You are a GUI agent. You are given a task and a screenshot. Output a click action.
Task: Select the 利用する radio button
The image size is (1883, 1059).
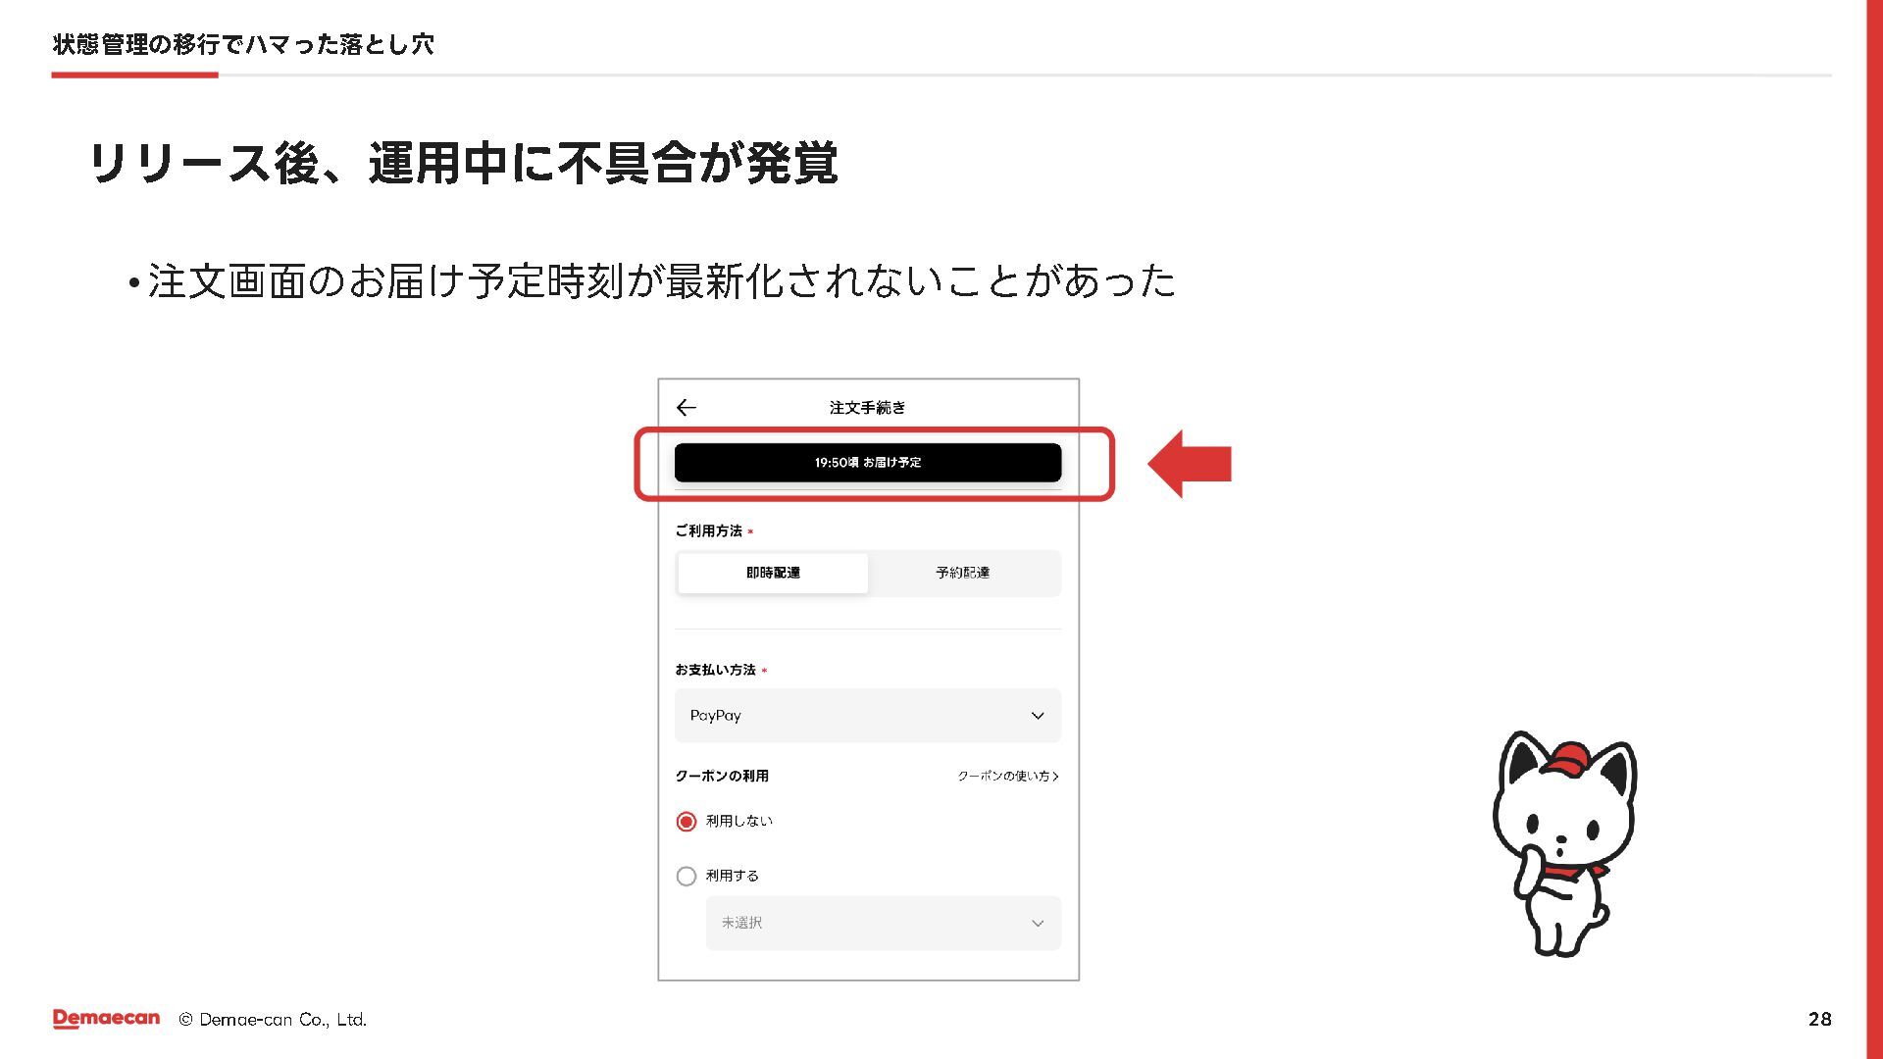pyautogui.click(x=687, y=877)
